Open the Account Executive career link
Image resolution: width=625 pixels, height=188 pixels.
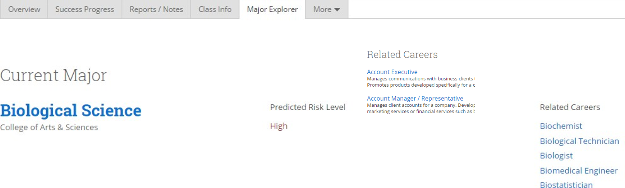tap(392, 72)
